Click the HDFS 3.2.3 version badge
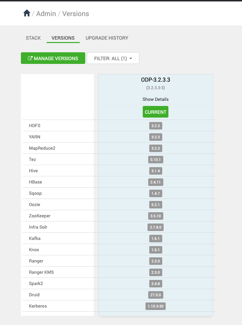The image size is (242, 325). pyautogui.click(x=155, y=126)
